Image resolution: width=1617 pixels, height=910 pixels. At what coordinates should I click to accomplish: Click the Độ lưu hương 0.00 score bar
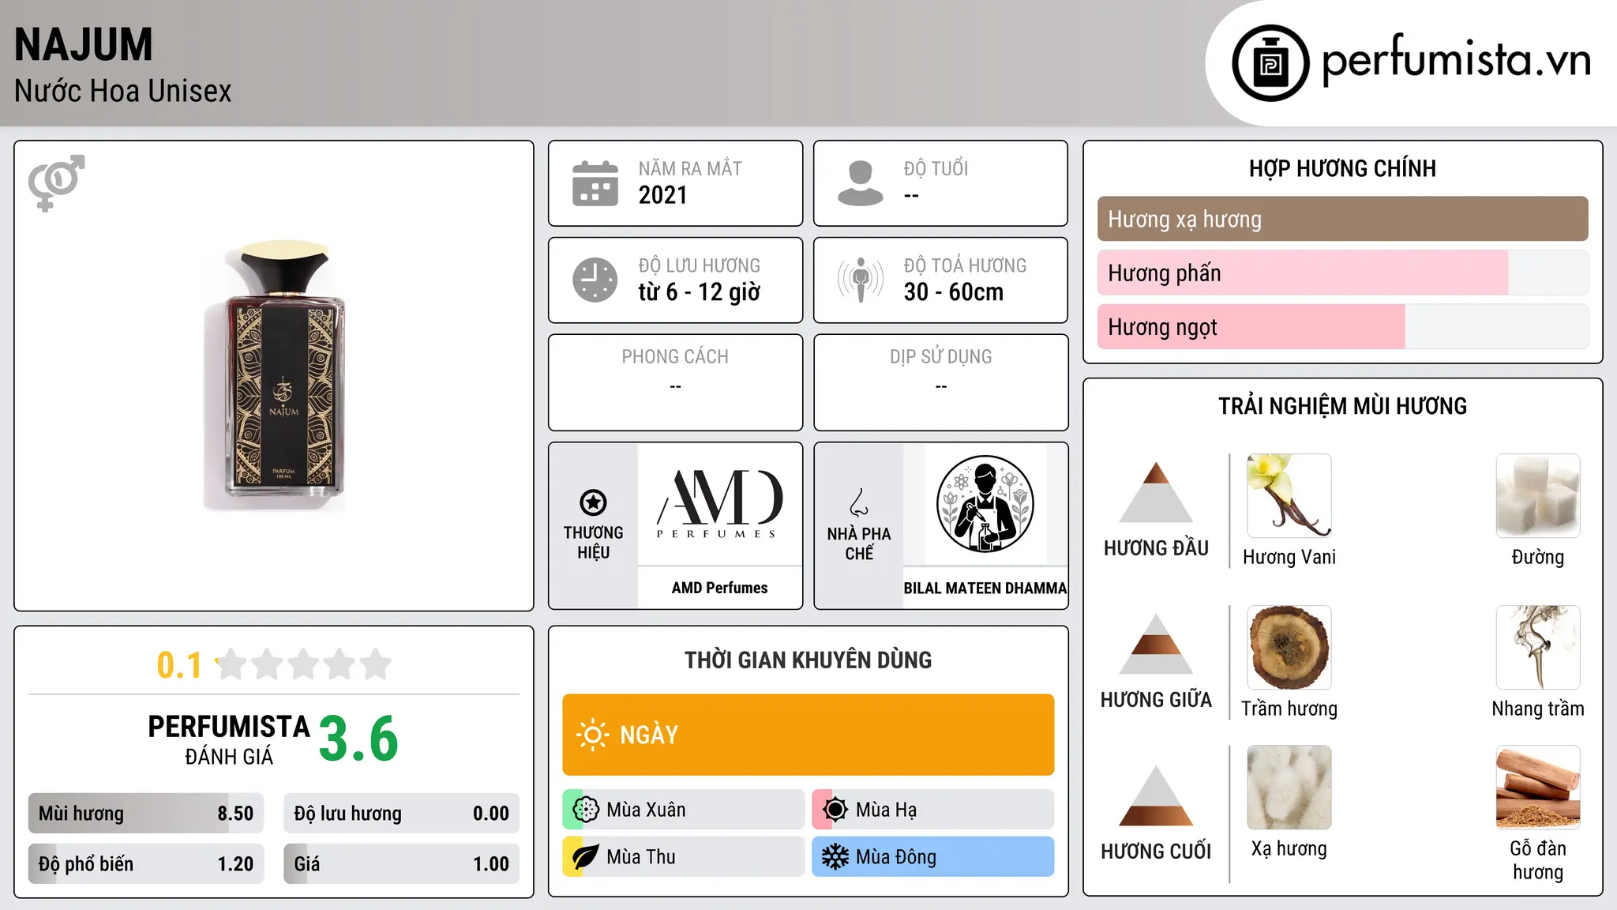point(402,814)
